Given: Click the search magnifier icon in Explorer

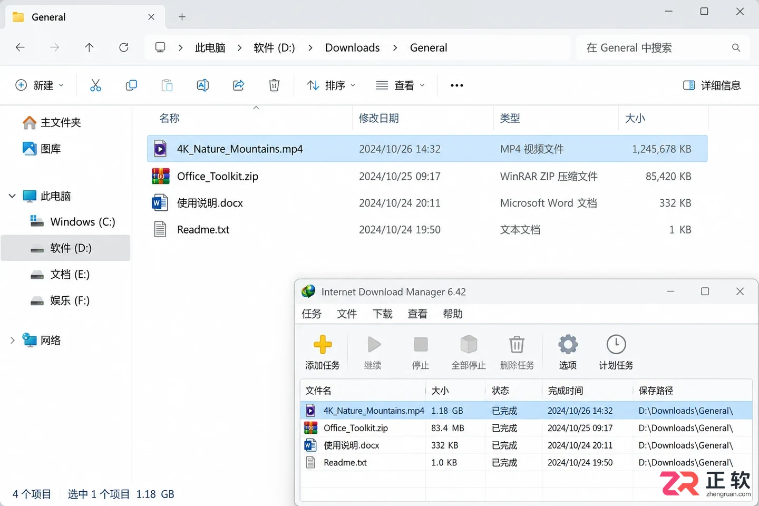Looking at the screenshot, I should pyautogui.click(x=736, y=48).
